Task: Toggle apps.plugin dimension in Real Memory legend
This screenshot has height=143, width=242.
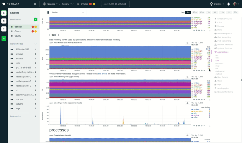Action: tap(198, 51)
